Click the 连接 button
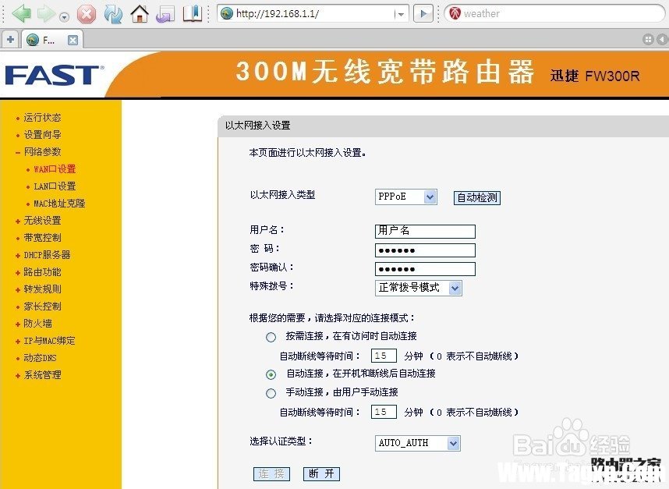Viewport: 669px width, 489px height. coord(272,473)
